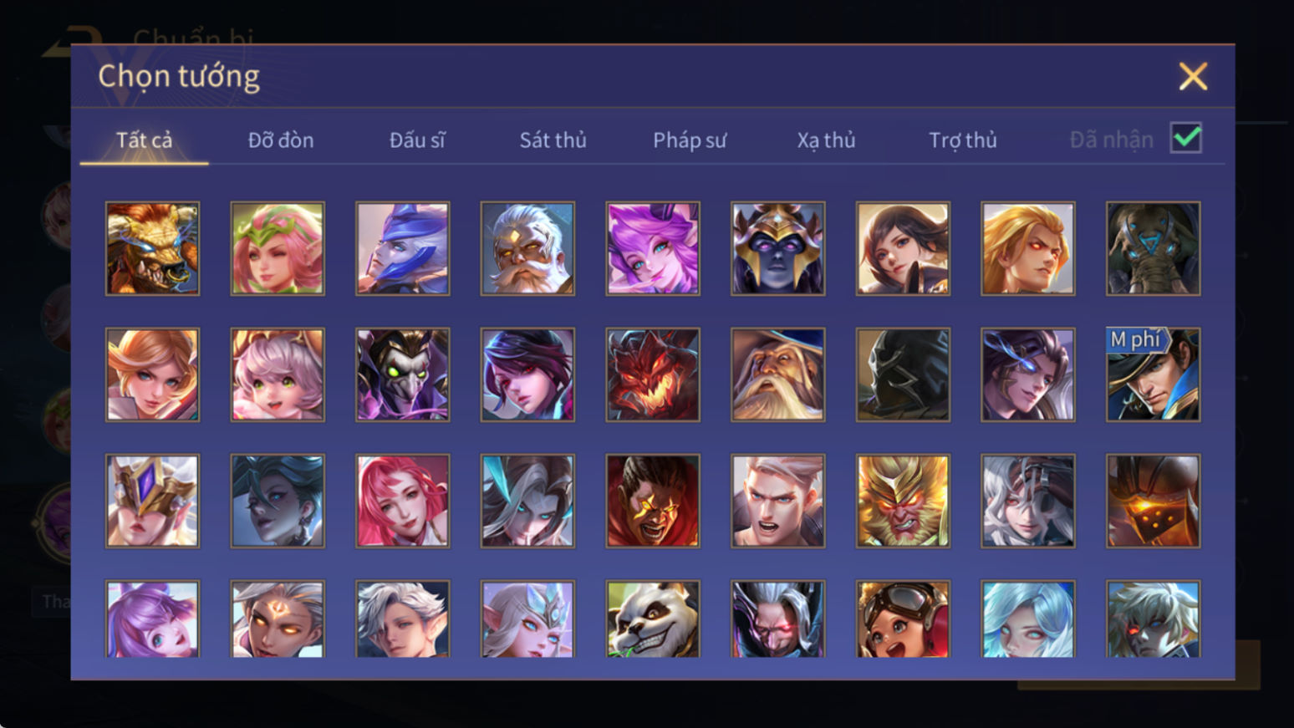
Task: Choose the hero tagged "M phí"
Action: coord(1153,374)
